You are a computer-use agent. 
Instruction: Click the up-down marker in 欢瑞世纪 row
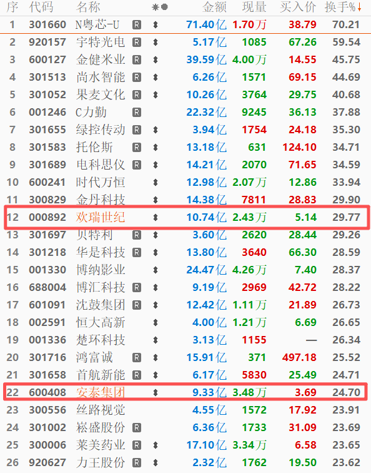point(156,217)
